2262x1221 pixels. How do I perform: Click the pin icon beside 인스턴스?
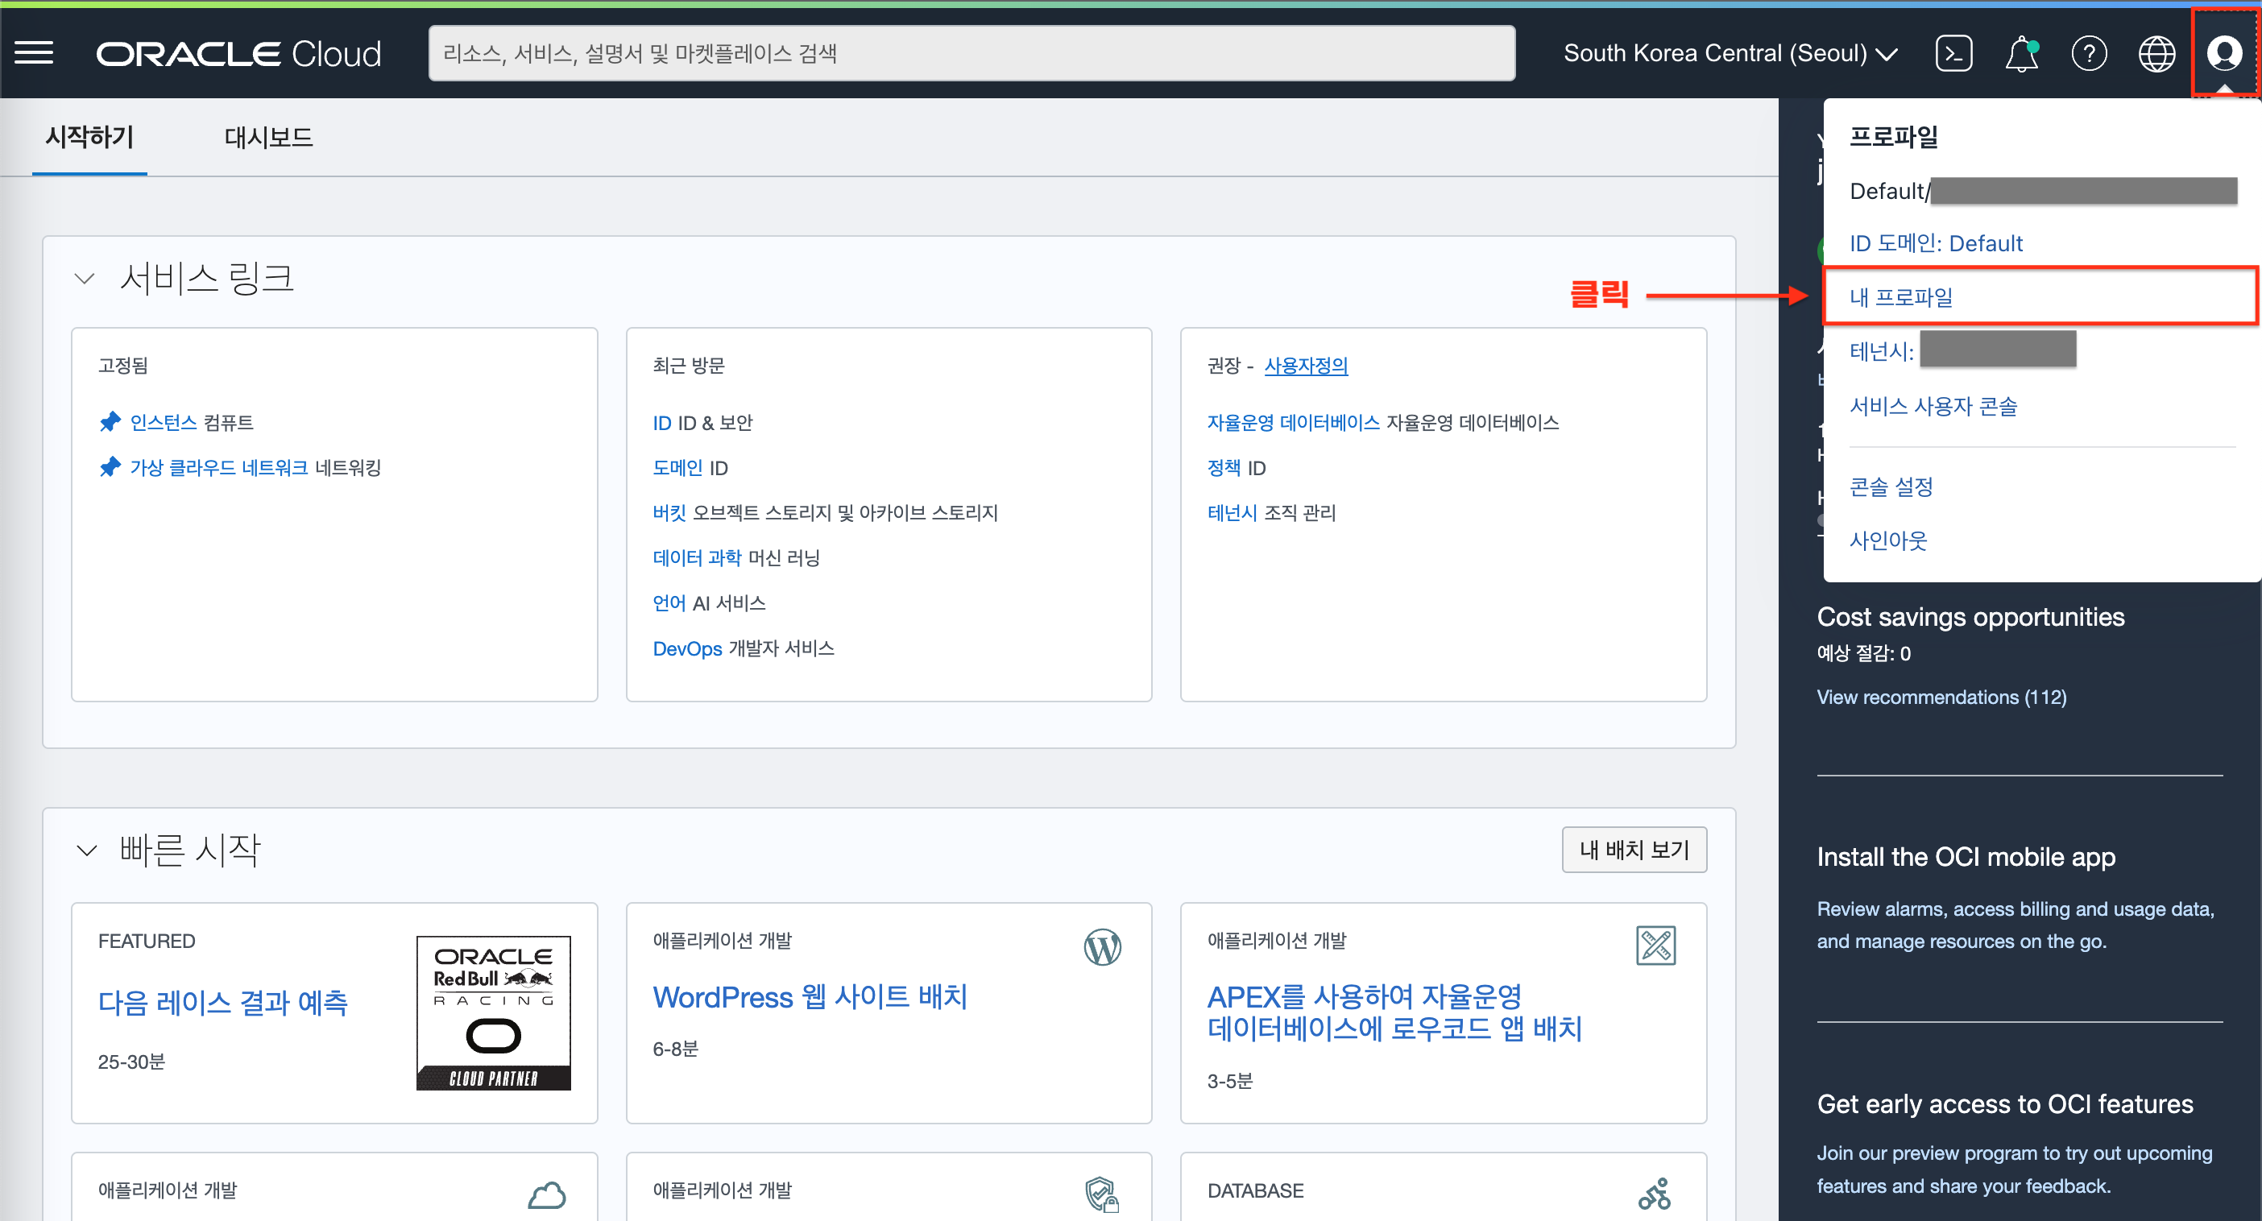point(110,422)
